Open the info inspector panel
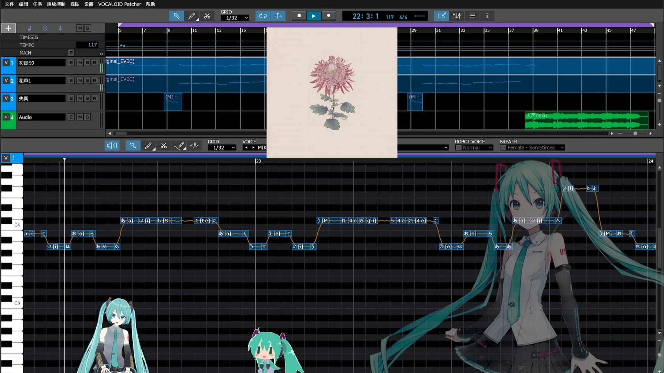Viewport: 664px width, 373px height. coord(487,16)
